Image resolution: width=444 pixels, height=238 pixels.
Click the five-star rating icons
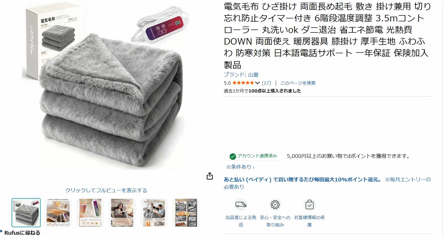[243, 83]
